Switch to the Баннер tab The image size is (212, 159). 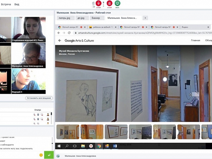click(97, 18)
